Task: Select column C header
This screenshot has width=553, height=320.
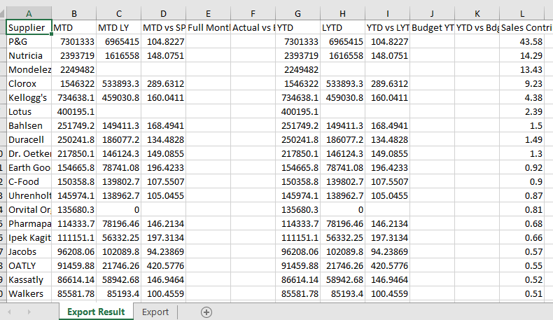Action: tap(119, 13)
